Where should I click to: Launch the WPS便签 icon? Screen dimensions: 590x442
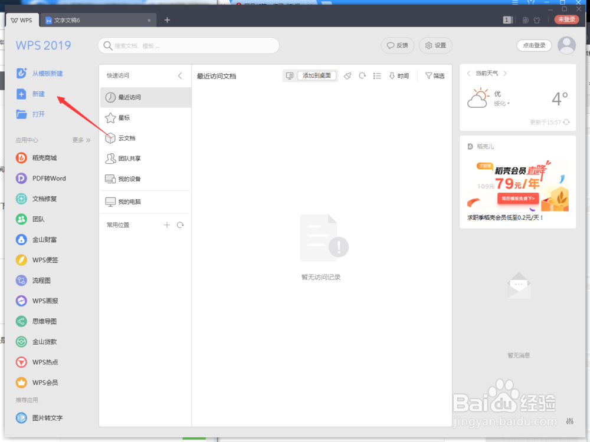tap(21, 260)
